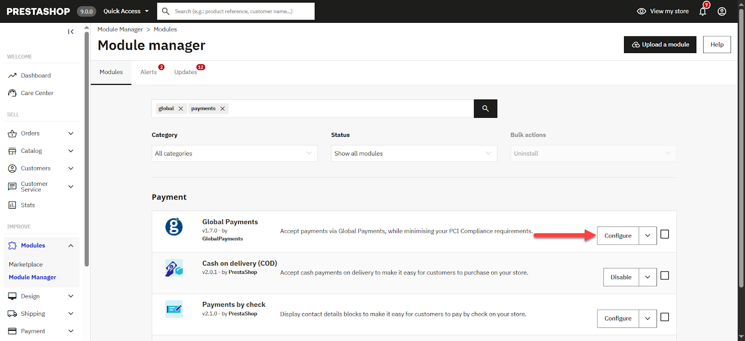Click the Shipping truck icon
This screenshot has height=341, width=745.
click(x=12, y=314)
